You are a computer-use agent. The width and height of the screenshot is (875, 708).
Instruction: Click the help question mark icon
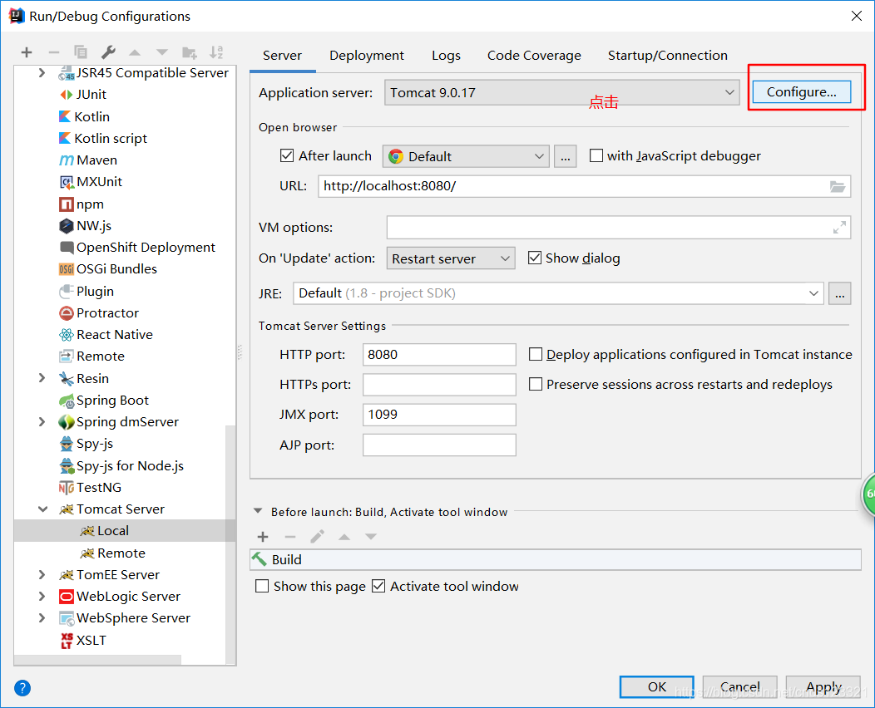(x=22, y=688)
